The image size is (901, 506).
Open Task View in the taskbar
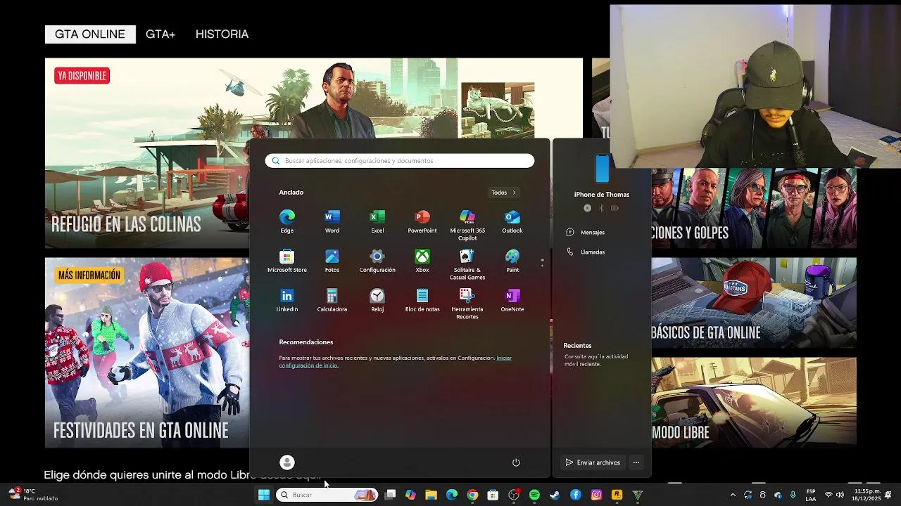(x=390, y=495)
